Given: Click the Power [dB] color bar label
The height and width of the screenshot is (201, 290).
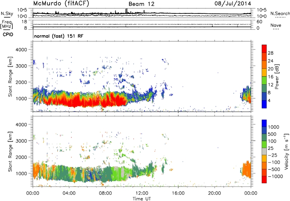Looking at the screenshot, I should click(x=277, y=77).
